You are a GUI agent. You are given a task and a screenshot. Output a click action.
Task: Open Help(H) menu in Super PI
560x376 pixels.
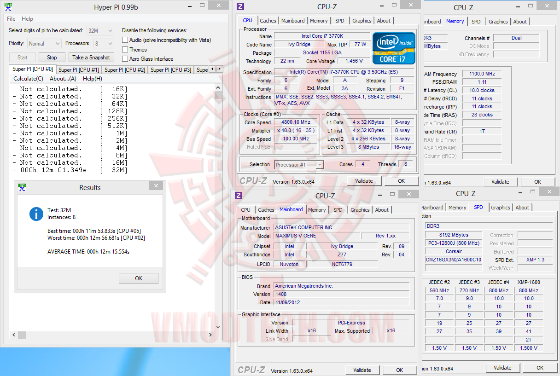[93, 79]
